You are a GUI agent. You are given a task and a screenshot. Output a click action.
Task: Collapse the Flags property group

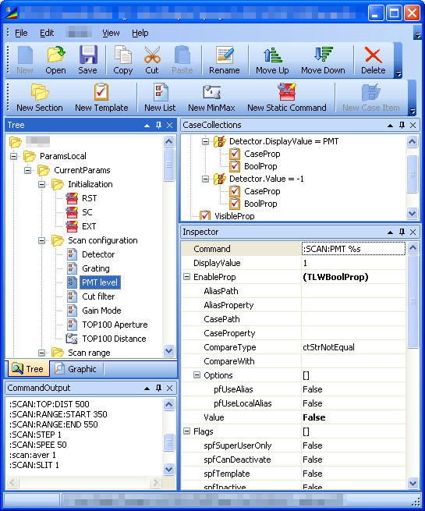point(186,431)
